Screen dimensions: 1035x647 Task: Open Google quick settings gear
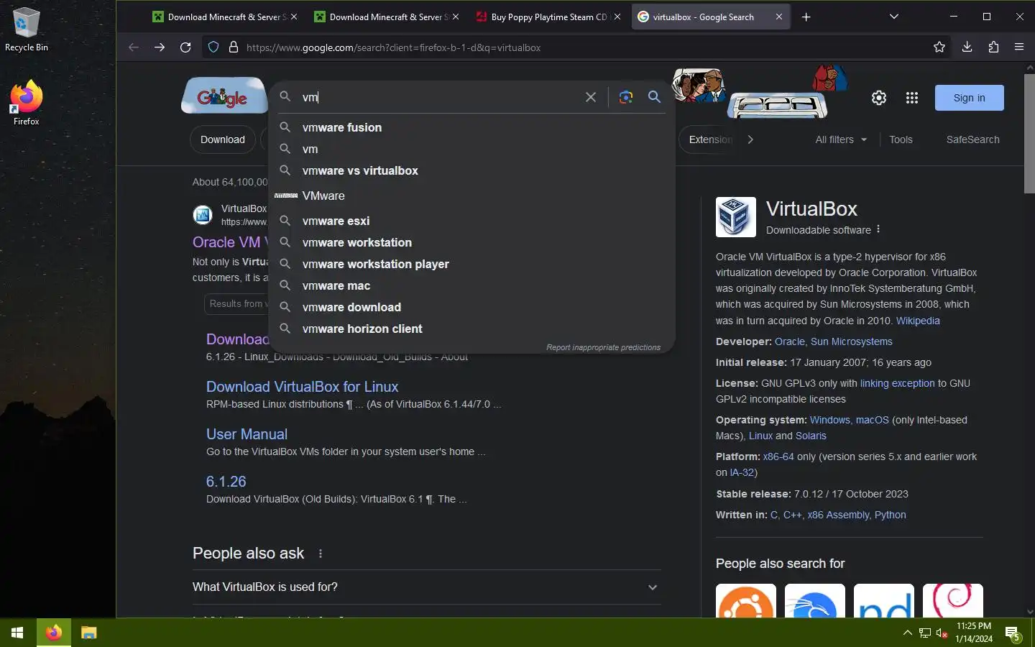click(879, 98)
